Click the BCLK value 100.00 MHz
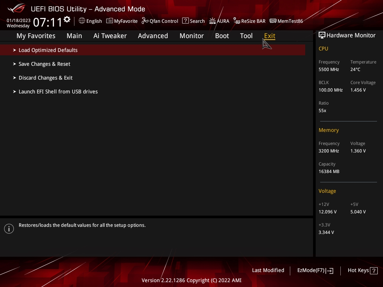This screenshot has width=383, height=287. click(x=331, y=90)
